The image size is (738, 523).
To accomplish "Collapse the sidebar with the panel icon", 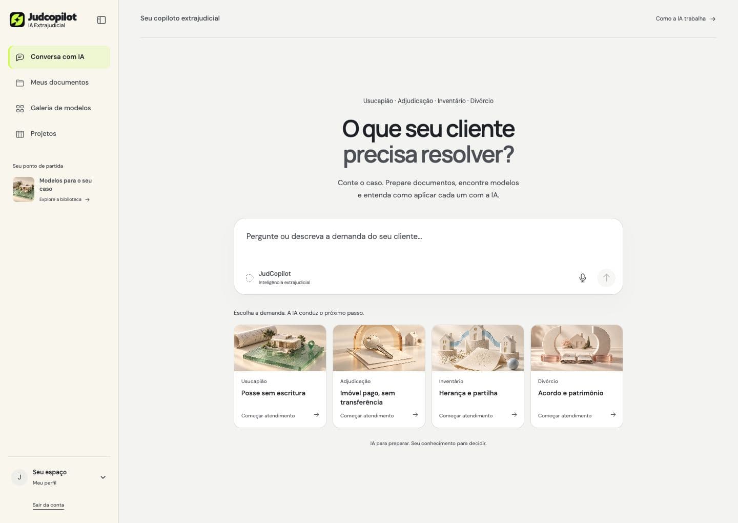I will pos(101,20).
